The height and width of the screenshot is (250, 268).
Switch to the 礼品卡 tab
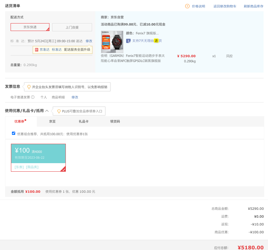coord(84,121)
